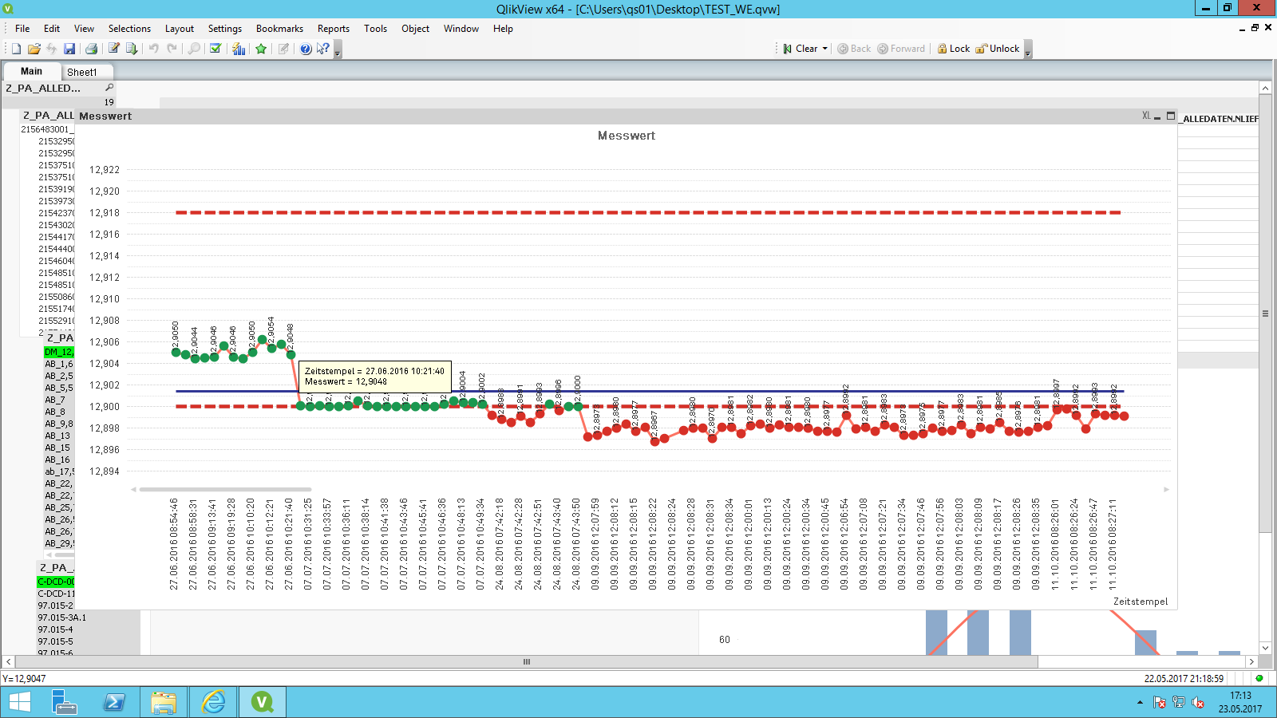Open the navigation toolbar options dropdown
This screenshot has width=1277, height=718.
1028,50
